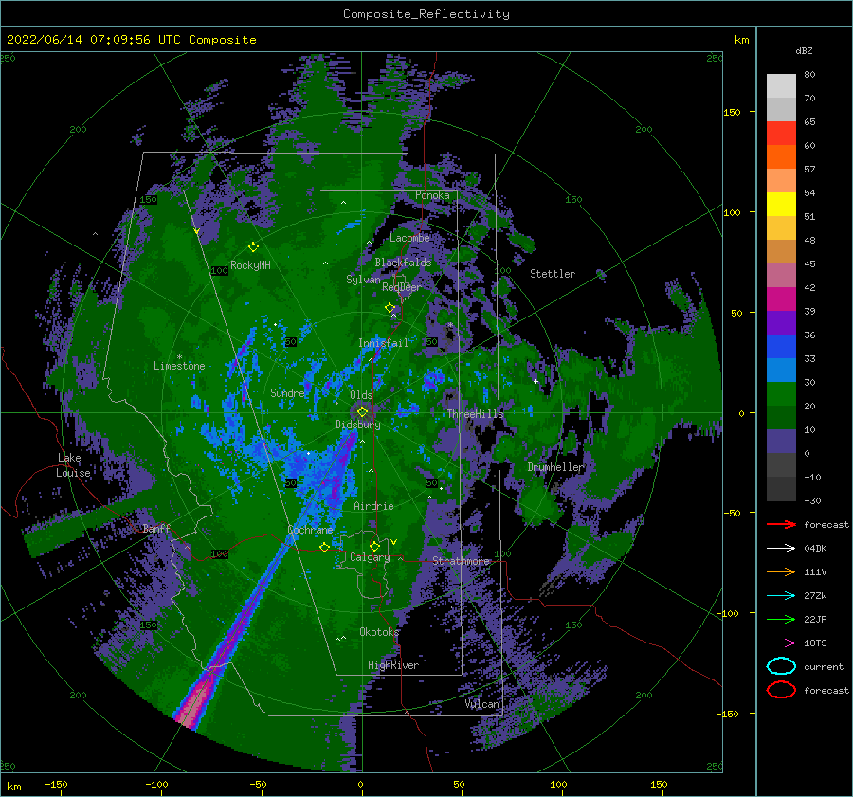Click the Banff town label
Image resolution: width=853 pixels, height=797 pixels.
156,528
